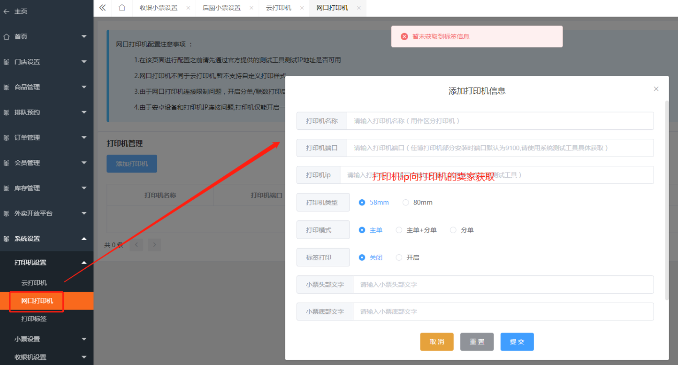Expand the 收银机设置 submenu arrow
678x365 pixels.
point(84,357)
